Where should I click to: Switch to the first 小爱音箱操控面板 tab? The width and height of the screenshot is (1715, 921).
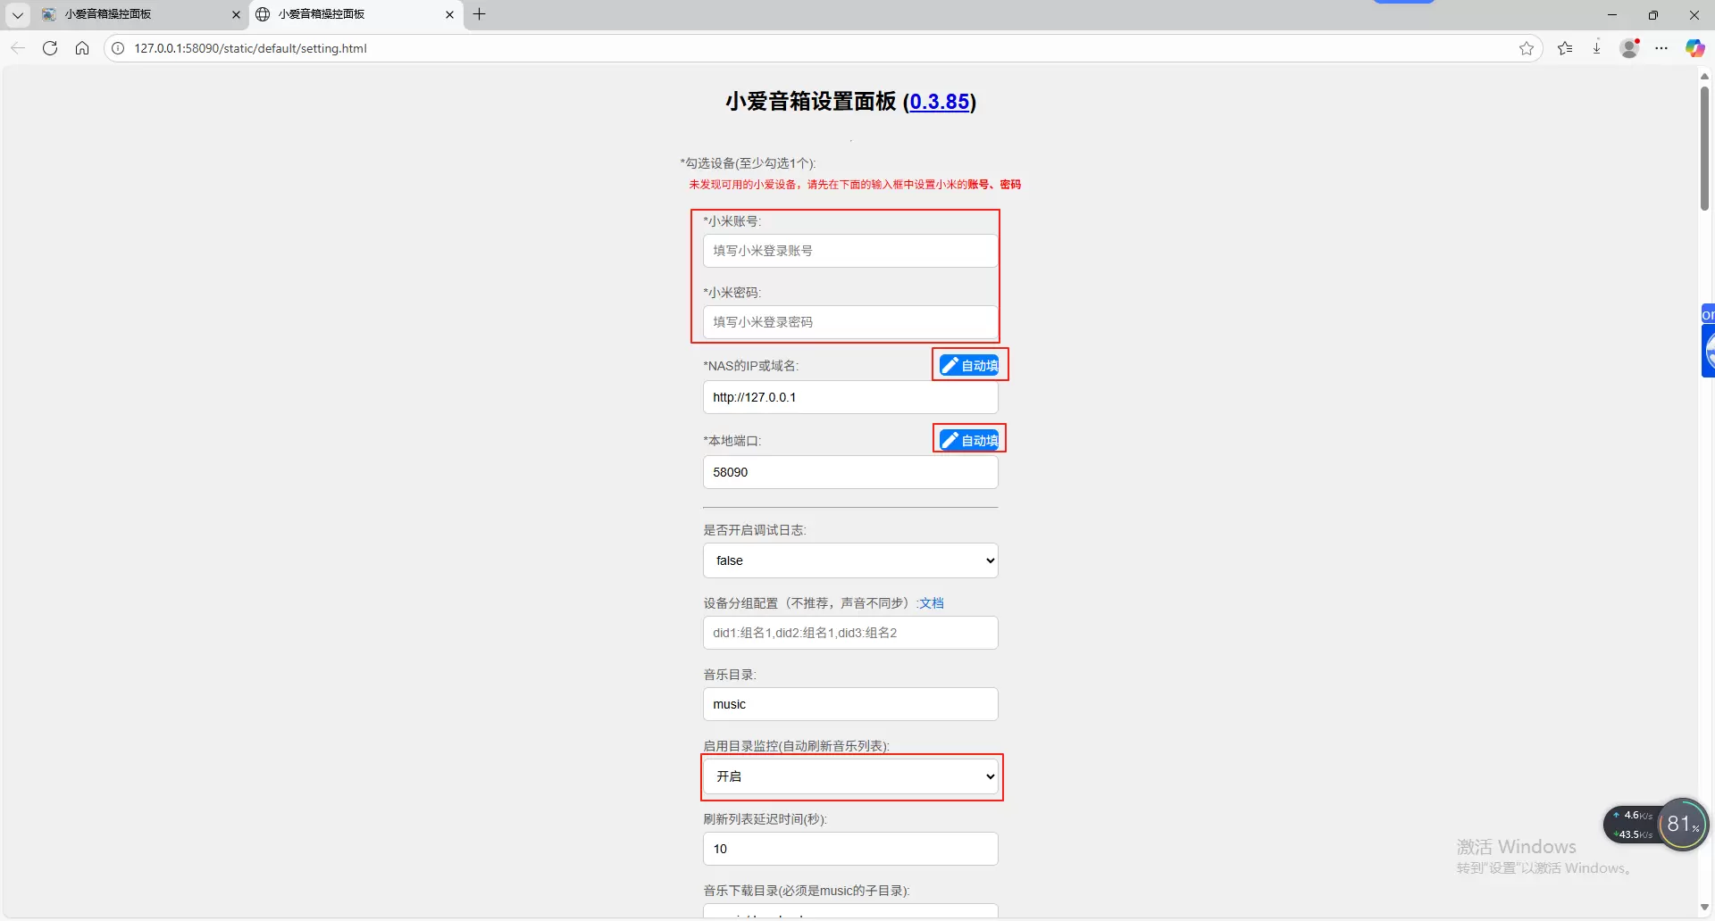click(x=134, y=14)
